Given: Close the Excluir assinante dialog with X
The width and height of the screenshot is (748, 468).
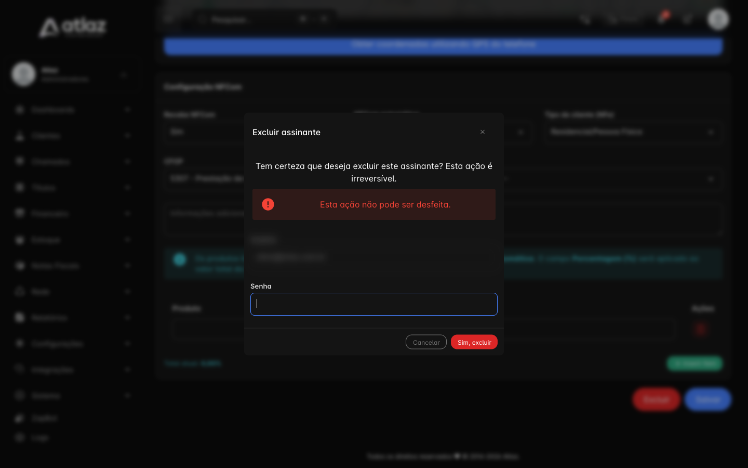Looking at the screenshot, I should pyautogui.click(x=483, y=132).
